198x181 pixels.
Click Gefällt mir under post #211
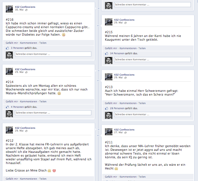tap(111, 177)
